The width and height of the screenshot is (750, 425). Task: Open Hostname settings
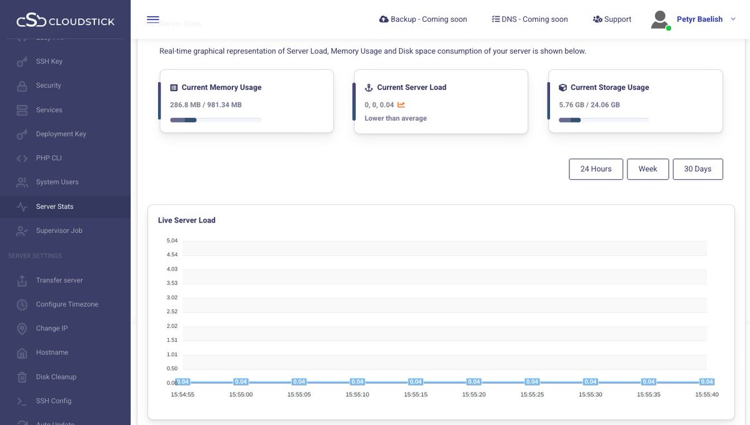(x=52, y=352)
